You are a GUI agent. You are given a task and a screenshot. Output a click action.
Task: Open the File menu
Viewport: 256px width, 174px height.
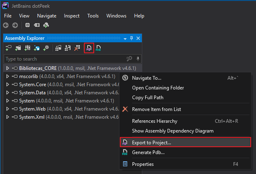8,16
